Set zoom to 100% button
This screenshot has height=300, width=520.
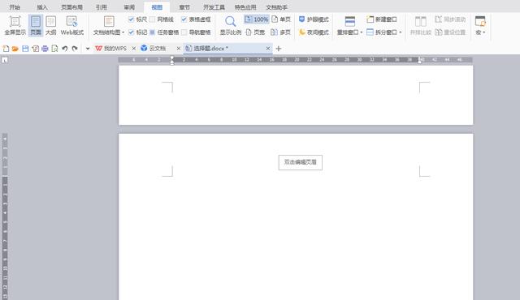pyautogui.click(x=257, y=19)
